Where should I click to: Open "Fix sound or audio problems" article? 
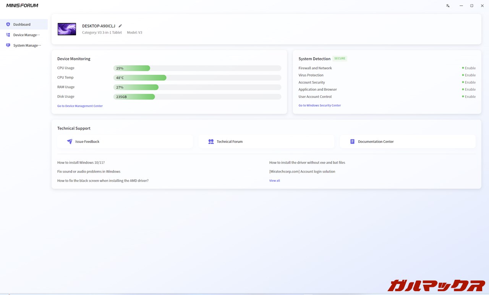click(x=89, y=172)
